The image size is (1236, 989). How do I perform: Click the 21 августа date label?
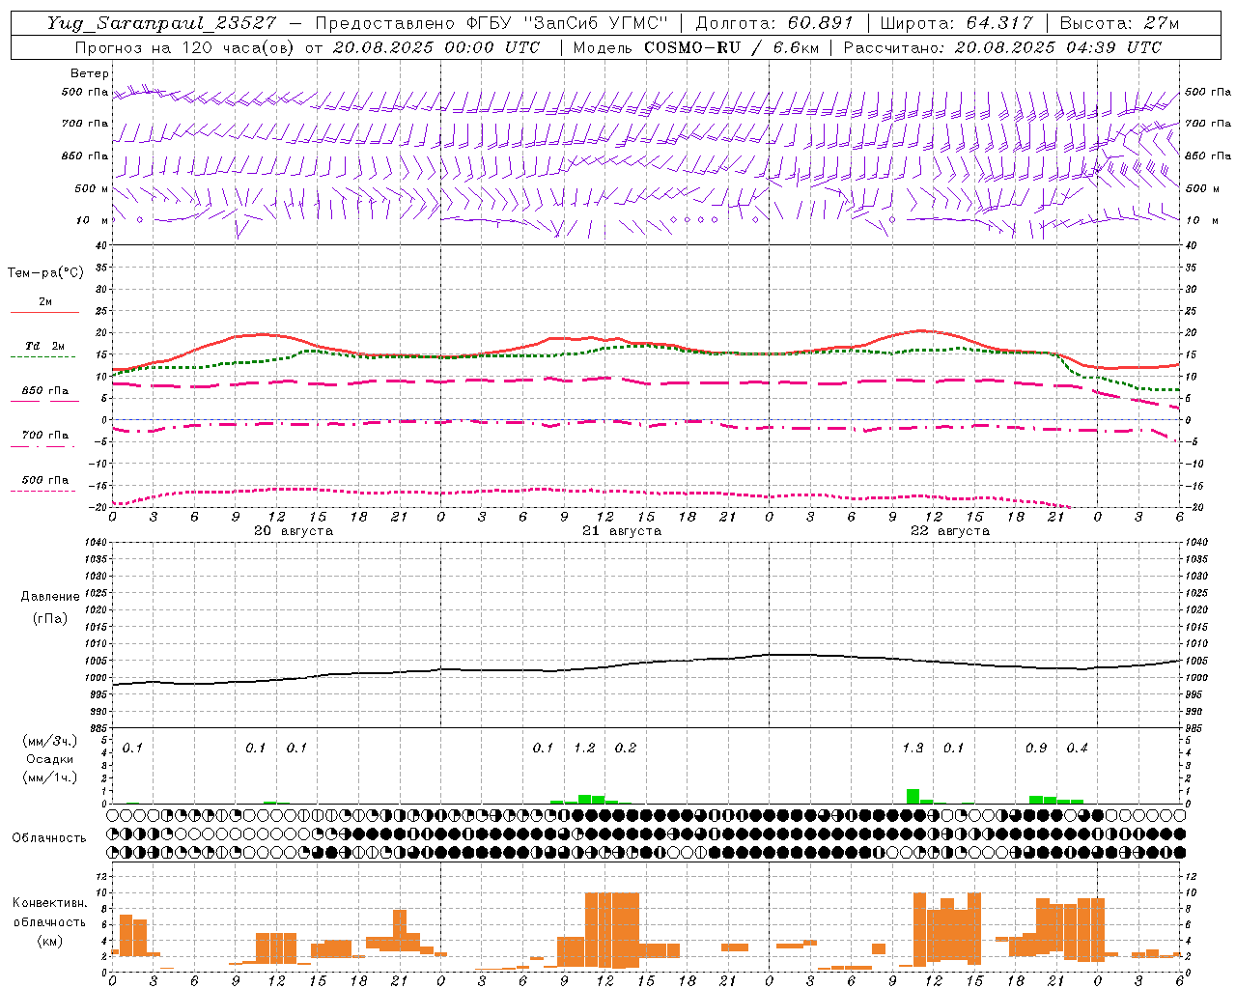[x=622, y=531]
